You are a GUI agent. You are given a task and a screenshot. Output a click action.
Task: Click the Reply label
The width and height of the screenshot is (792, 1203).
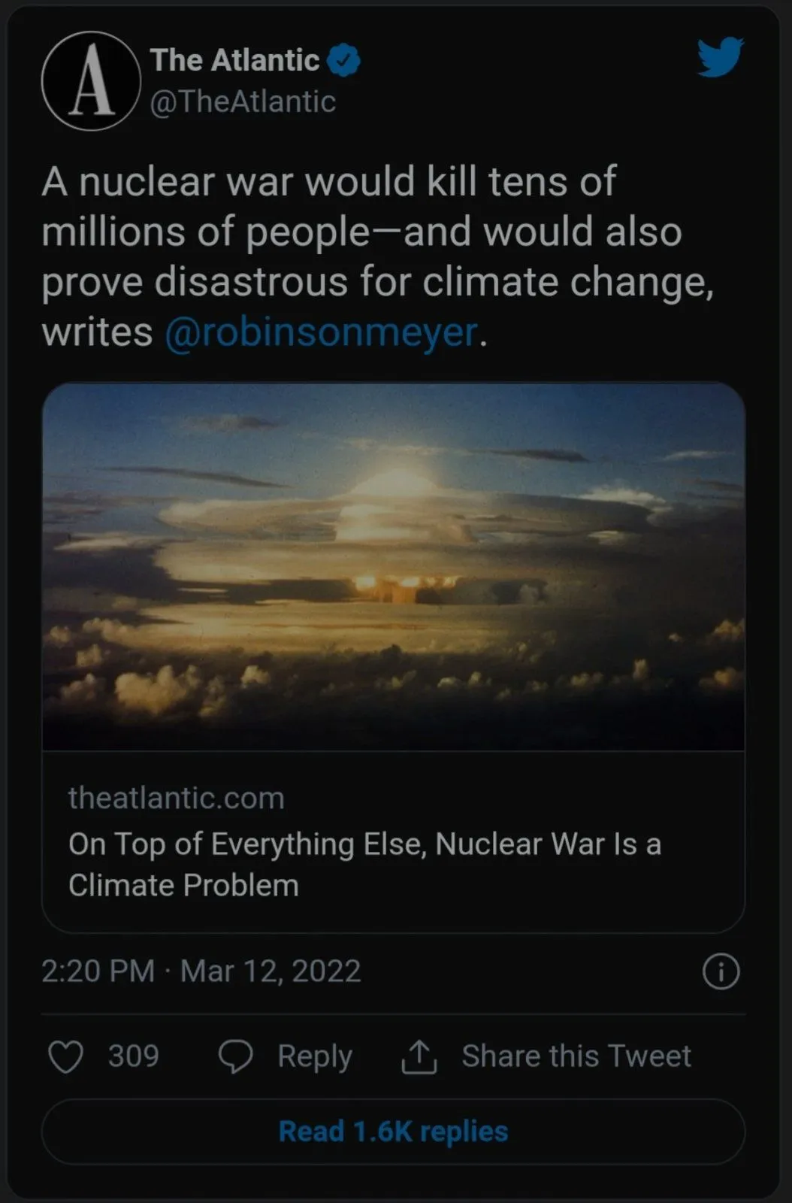tap(314, 1056)
